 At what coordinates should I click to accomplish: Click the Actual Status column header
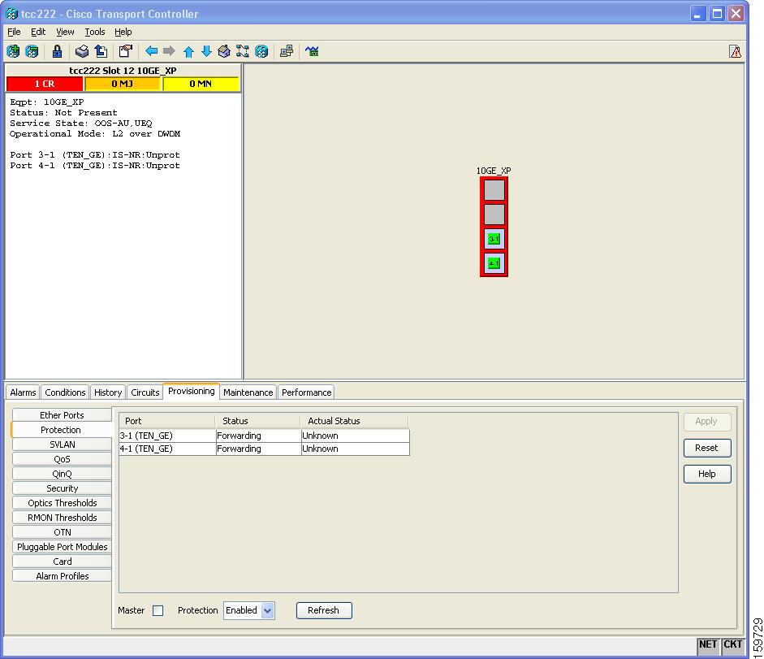(x=354, y=421)
